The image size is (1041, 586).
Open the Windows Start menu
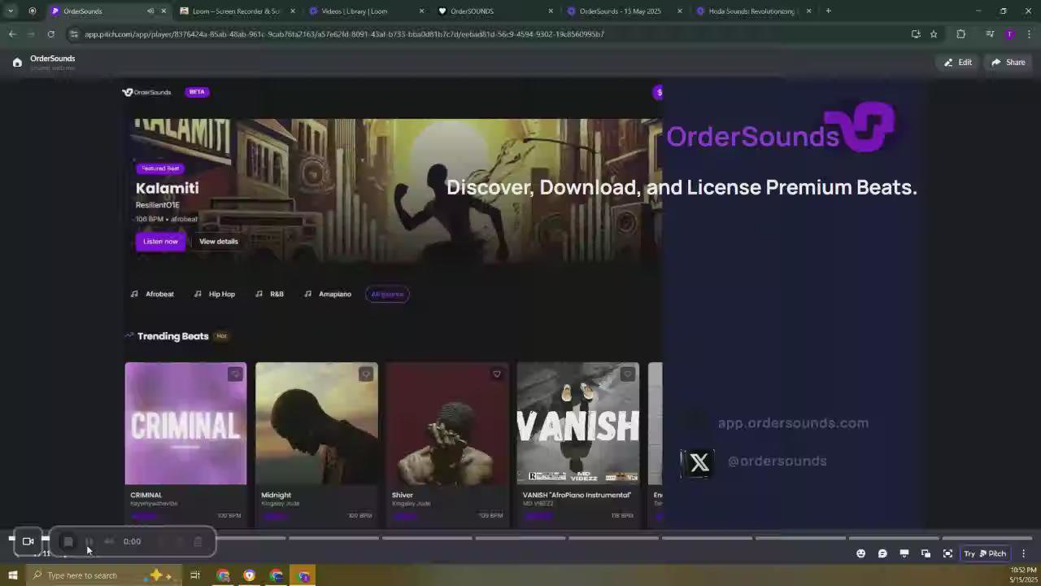click(x=12, y=575)
